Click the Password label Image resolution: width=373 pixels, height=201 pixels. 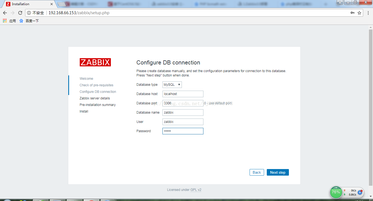(x=144, y=131)
